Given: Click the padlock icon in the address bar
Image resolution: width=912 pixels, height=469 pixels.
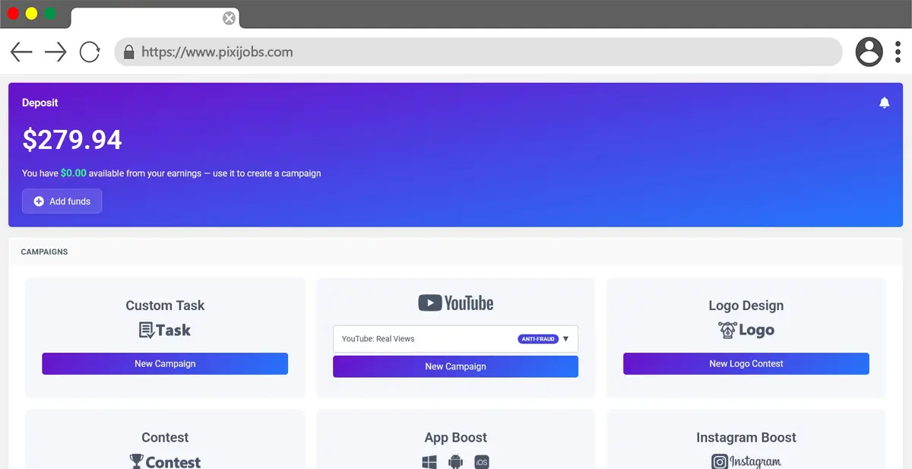Looking at the screenshot, I should (x=128, y=52).
